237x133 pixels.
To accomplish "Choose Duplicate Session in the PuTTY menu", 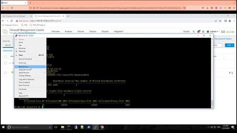I will coord(30,70).
